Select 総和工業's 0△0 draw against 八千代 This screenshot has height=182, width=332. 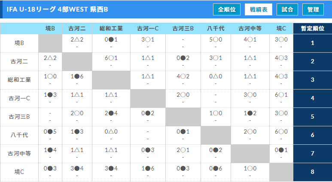point(216,77)
